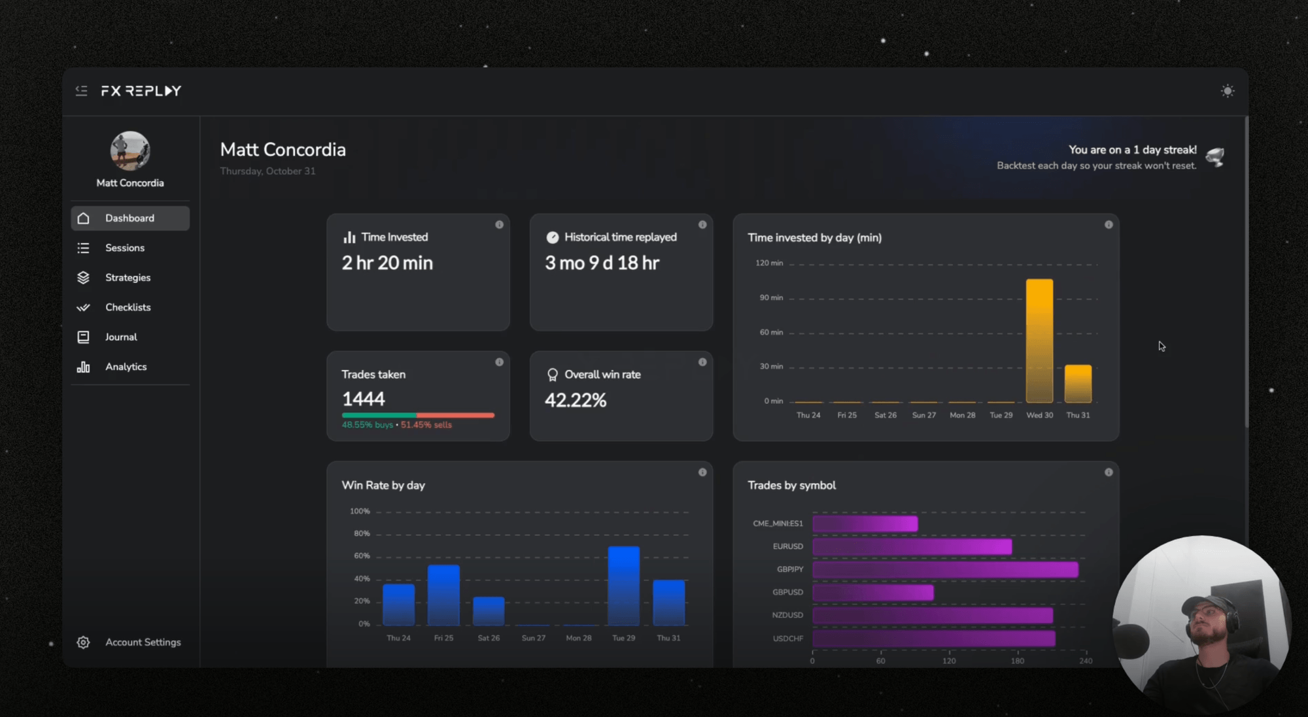Open info for Win Rate by day chart
Viewport: 1308px width, 717px height.
[x=702, y=473]
